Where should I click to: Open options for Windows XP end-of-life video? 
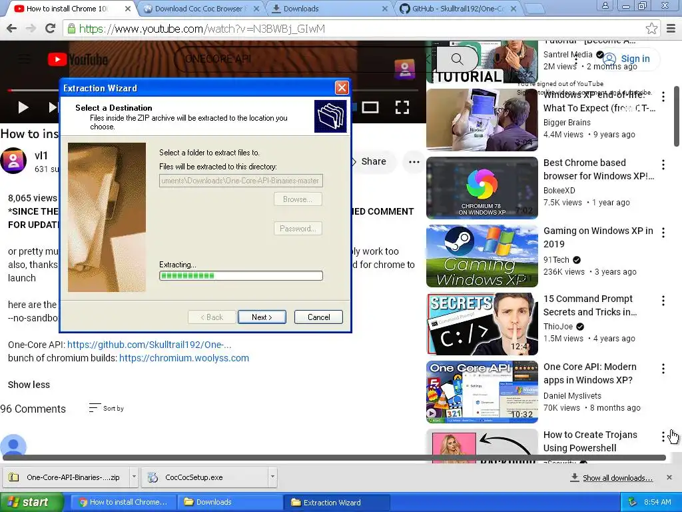663,97
